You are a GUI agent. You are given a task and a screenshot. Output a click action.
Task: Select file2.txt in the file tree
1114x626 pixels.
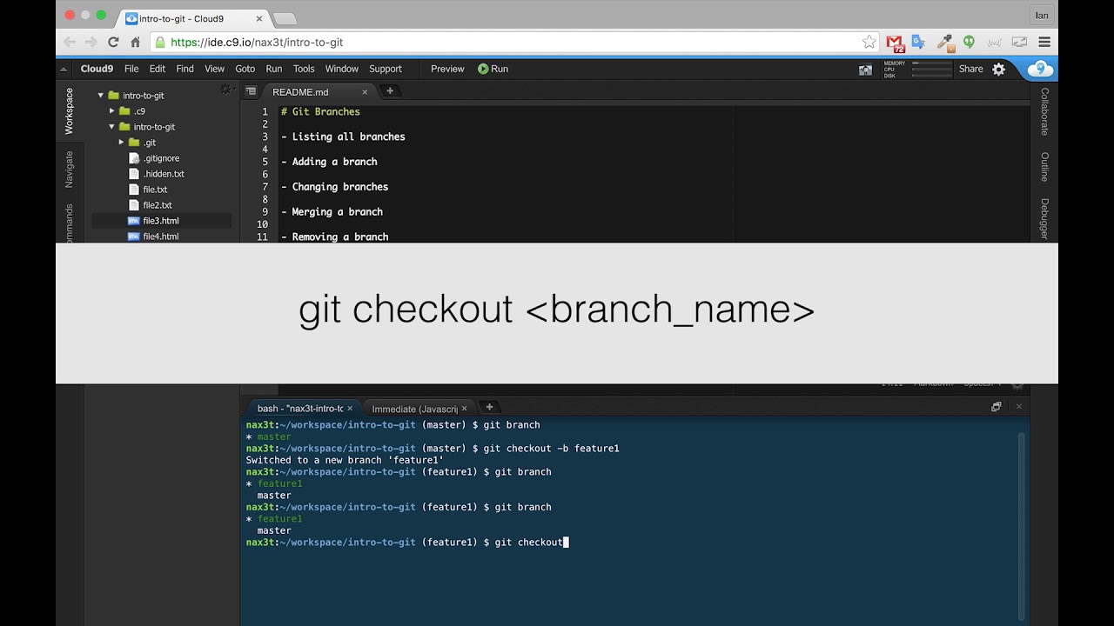[158, 205]
